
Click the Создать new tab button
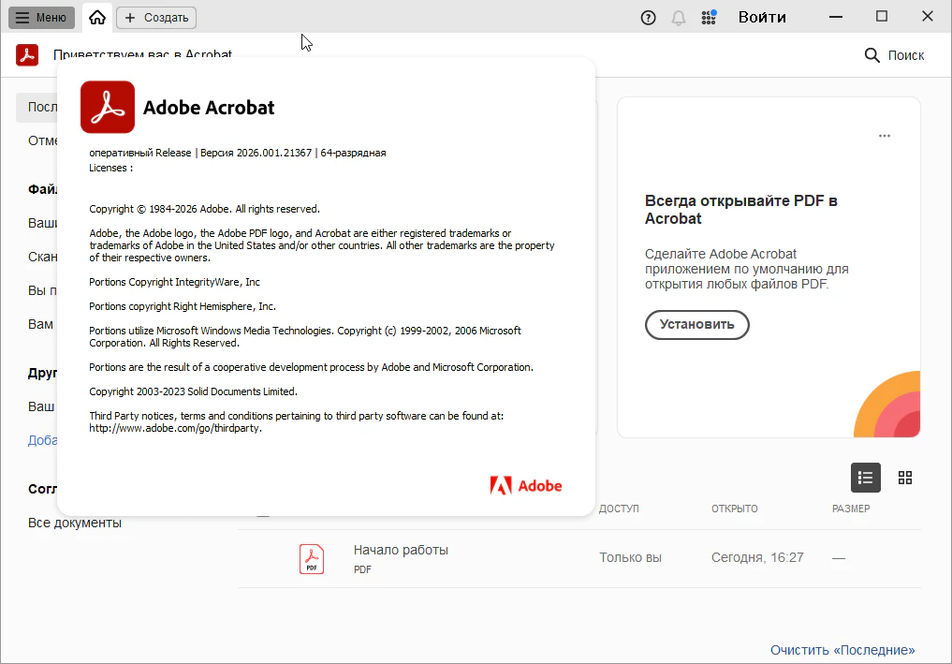pos(156,17)
